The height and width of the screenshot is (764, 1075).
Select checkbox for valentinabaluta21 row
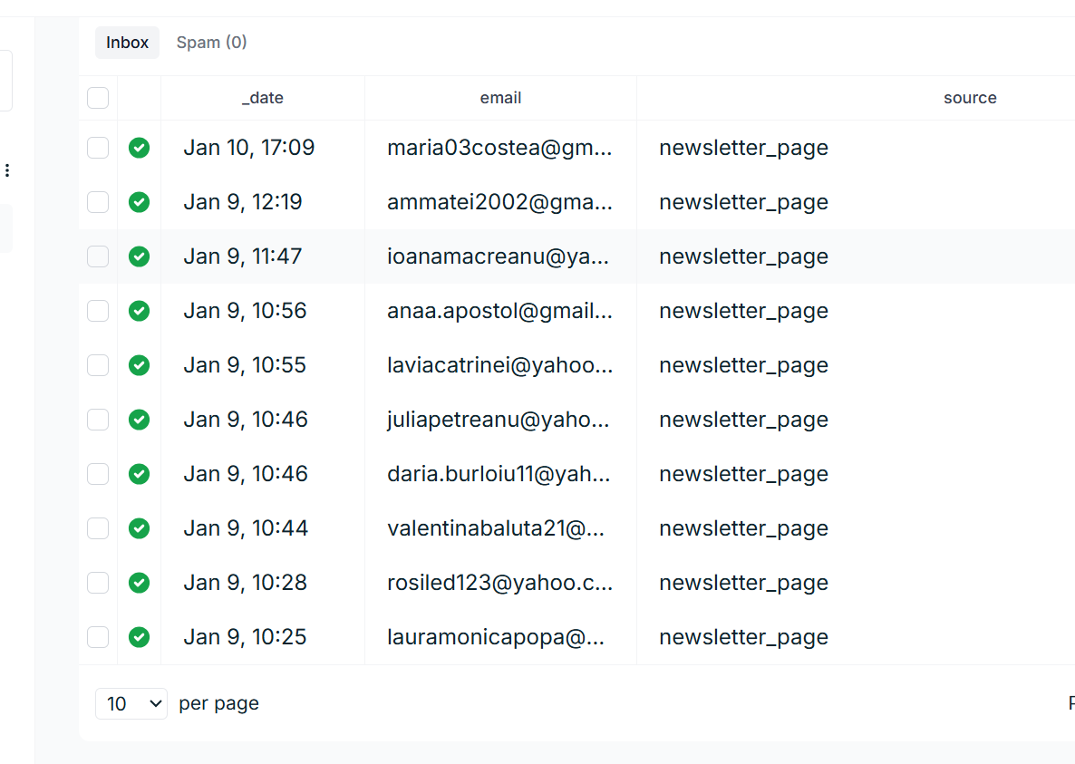tap(98, 528)
